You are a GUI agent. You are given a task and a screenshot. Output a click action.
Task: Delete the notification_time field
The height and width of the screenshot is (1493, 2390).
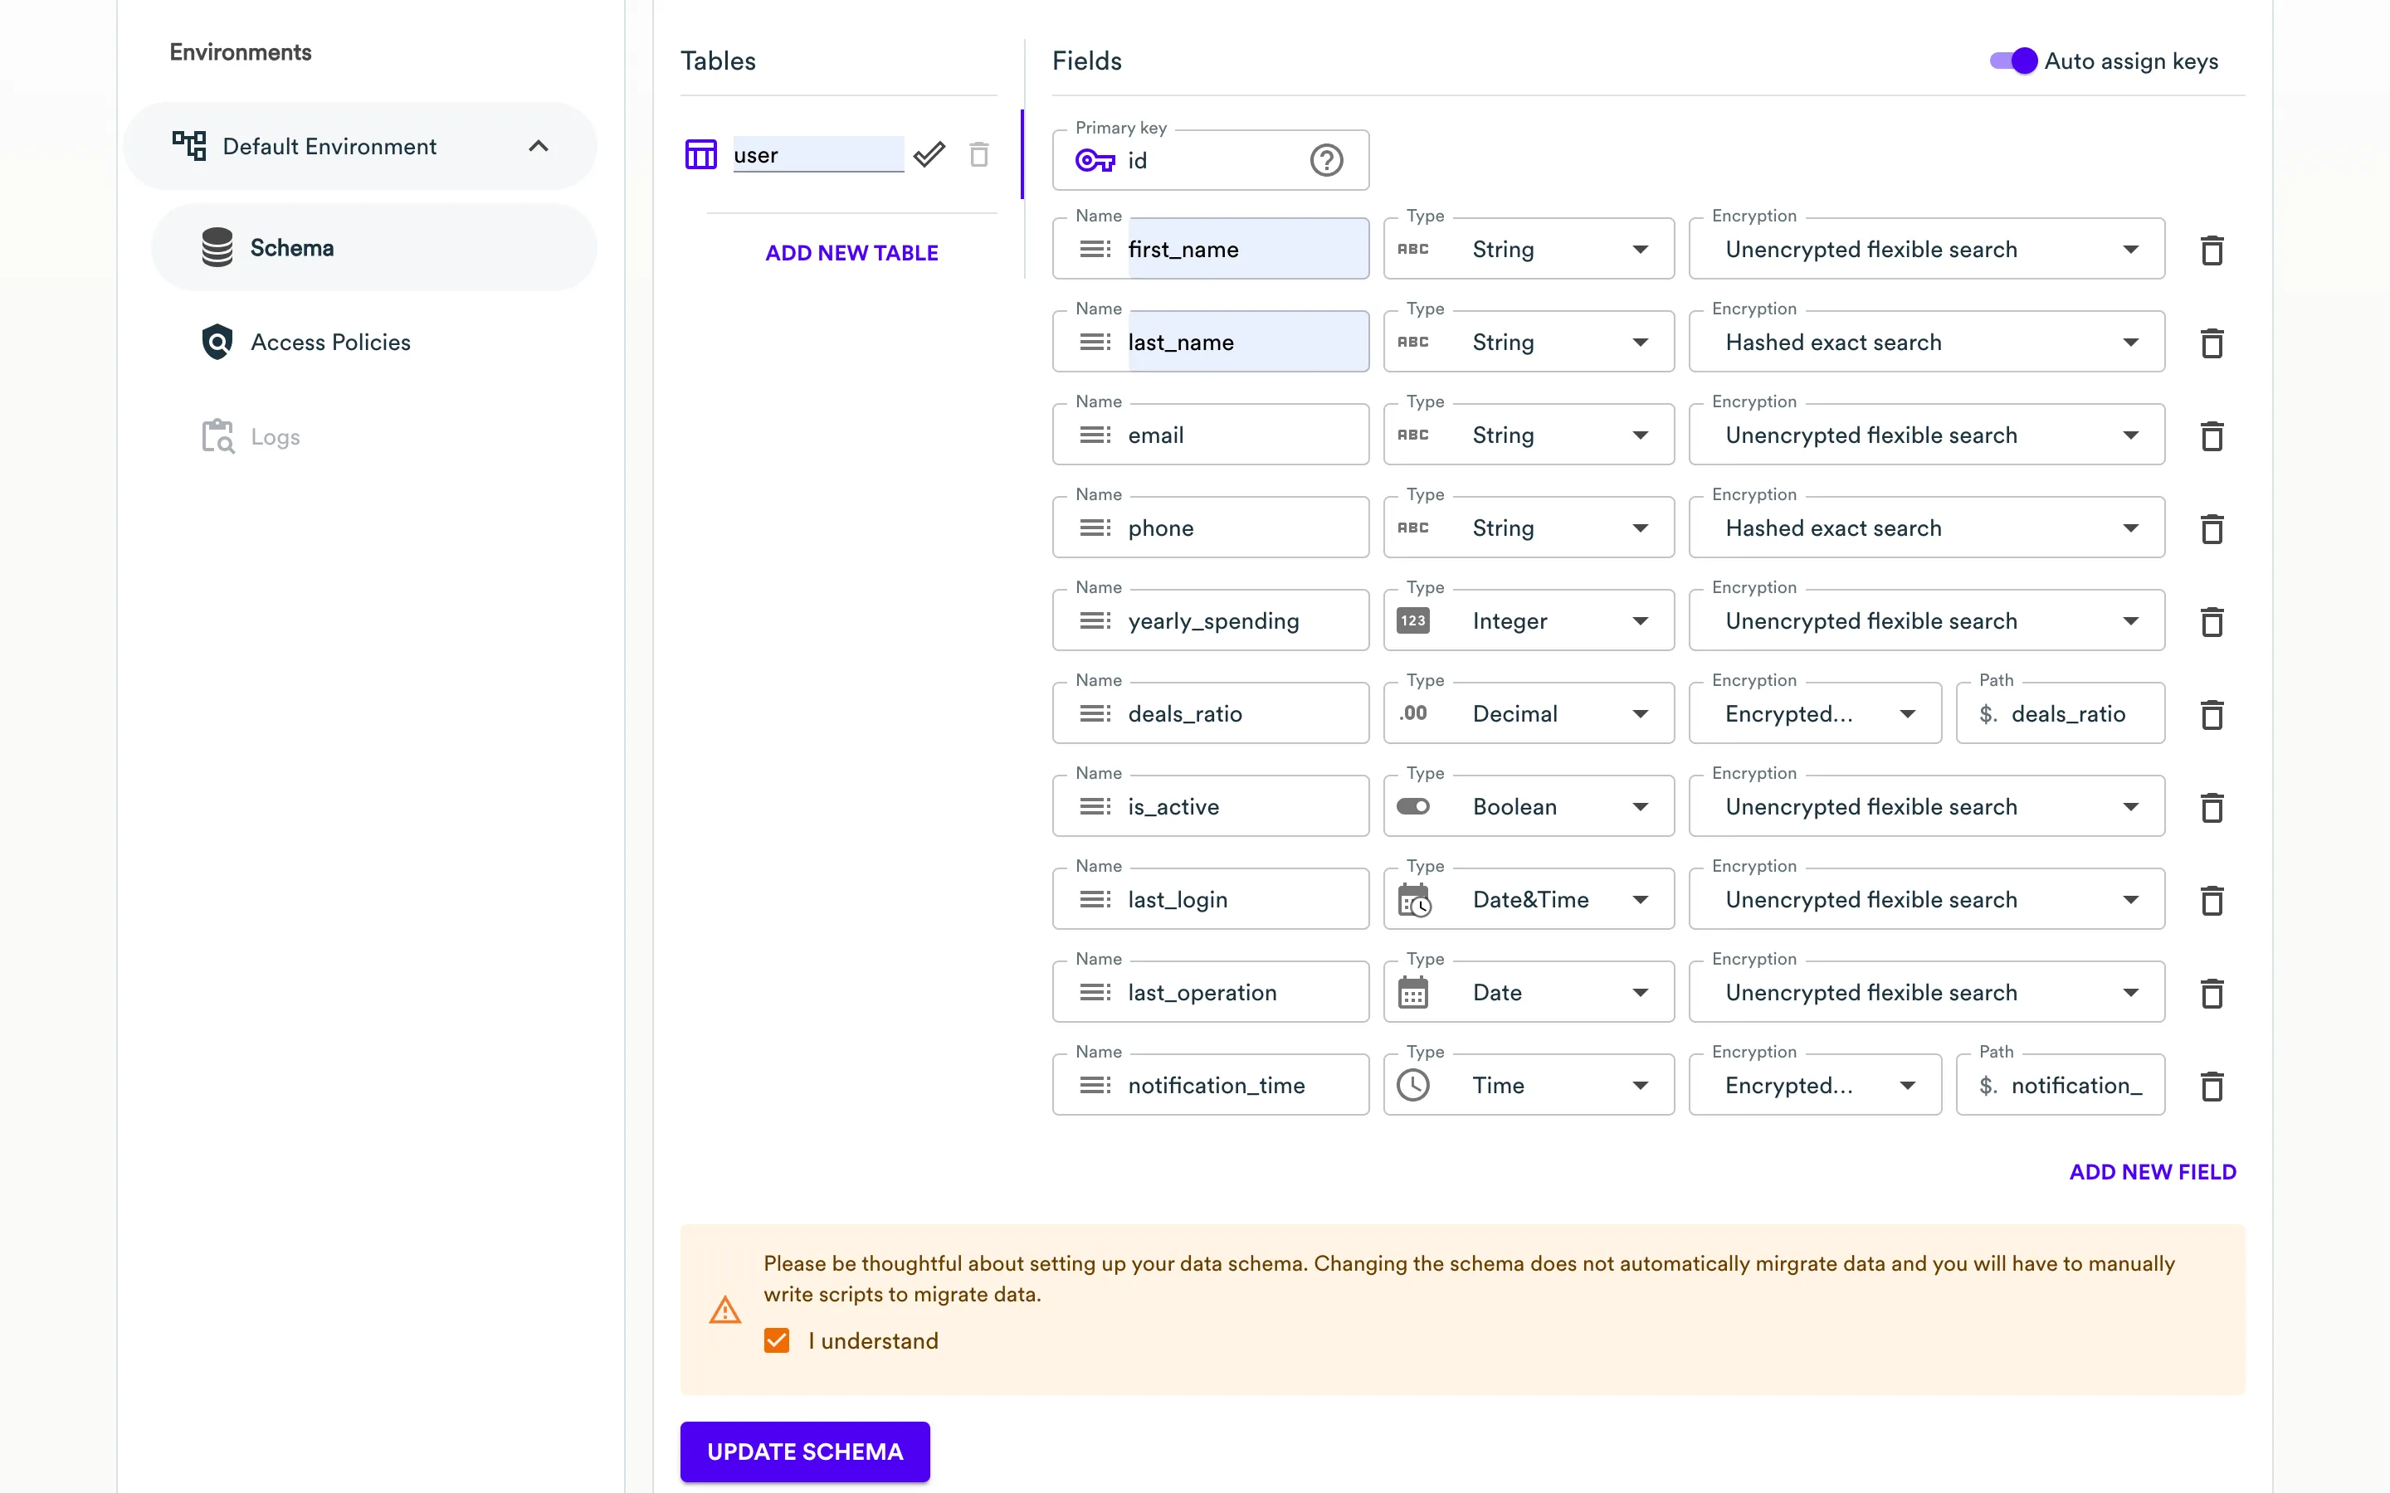[x=2212, y=1087]
